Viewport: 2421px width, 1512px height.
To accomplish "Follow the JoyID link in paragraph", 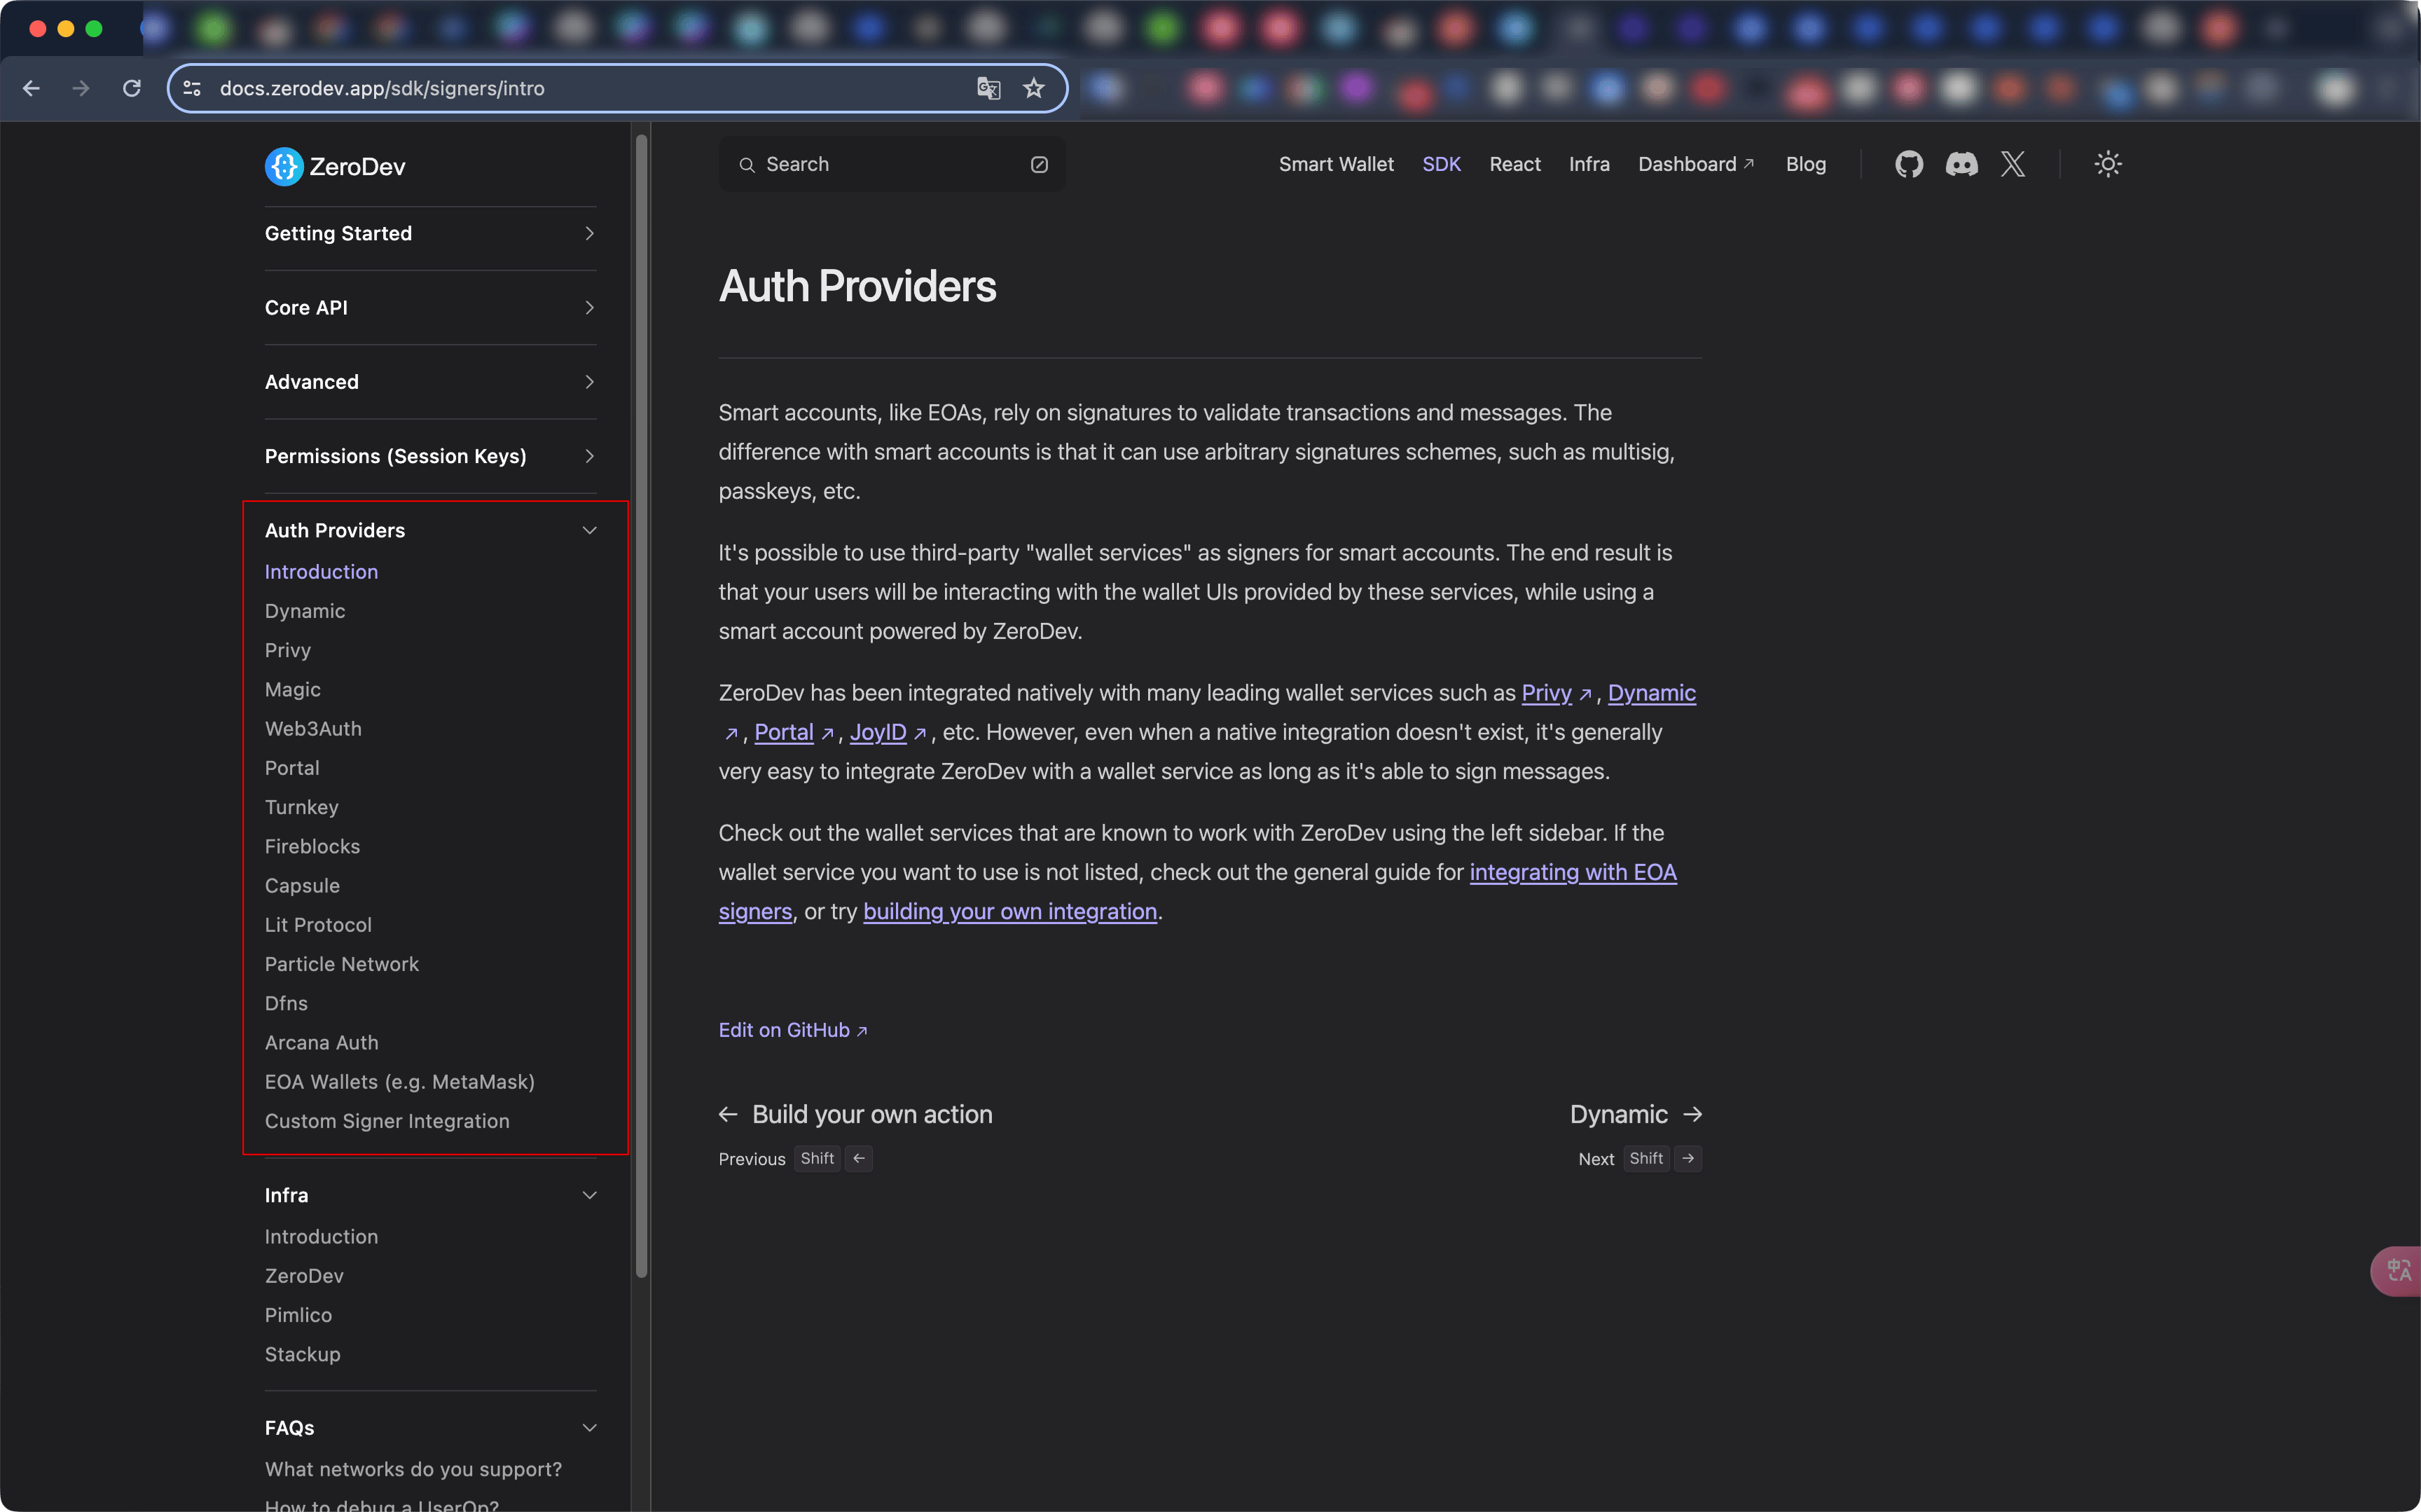I will [x=878, y=732].
